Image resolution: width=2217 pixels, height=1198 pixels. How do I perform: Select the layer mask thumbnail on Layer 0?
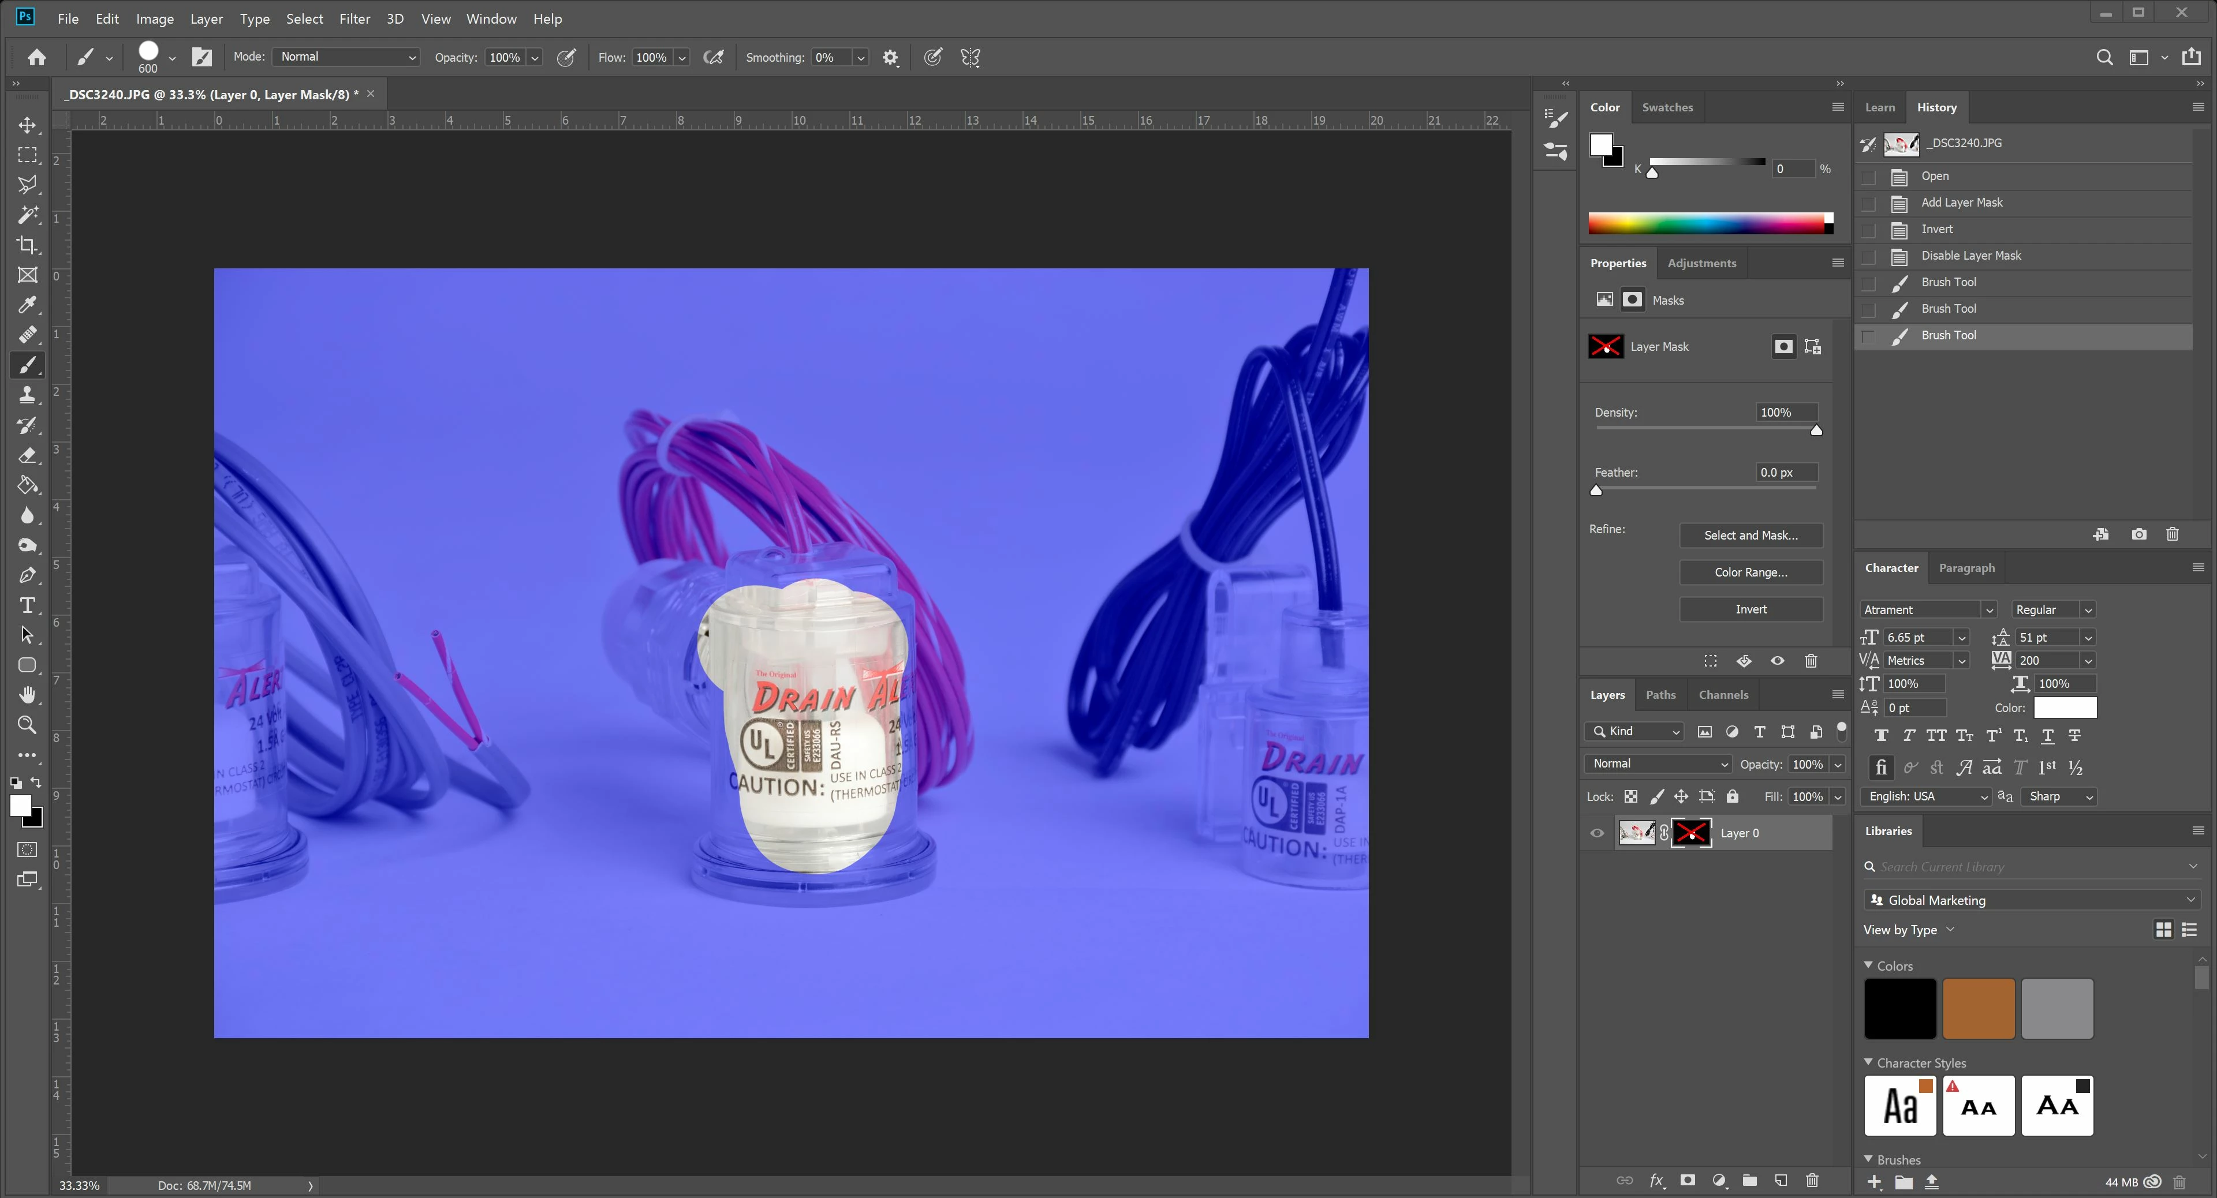point(1691,833)
